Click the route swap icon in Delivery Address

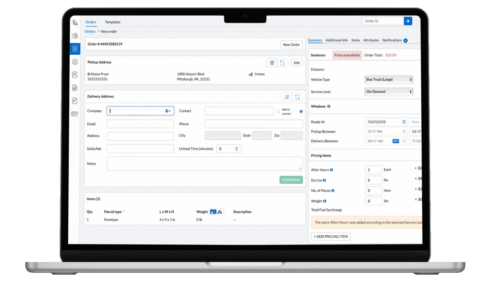[x=297, y=97]
